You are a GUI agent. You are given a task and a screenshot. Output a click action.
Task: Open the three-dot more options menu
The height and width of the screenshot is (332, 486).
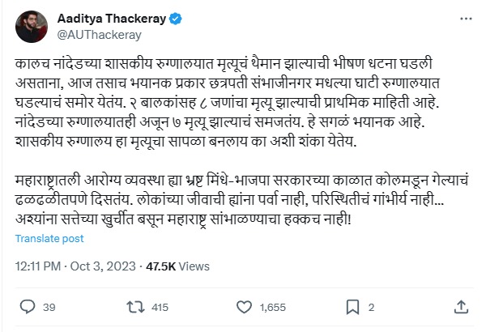466,19
